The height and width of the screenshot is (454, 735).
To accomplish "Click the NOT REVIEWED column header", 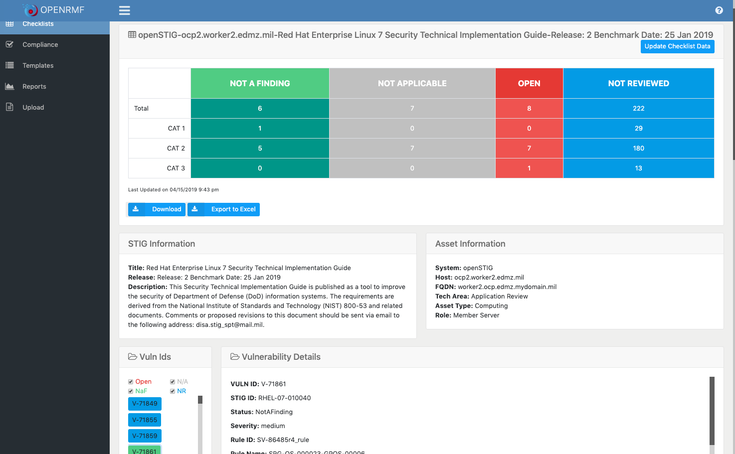I will 639,83.
